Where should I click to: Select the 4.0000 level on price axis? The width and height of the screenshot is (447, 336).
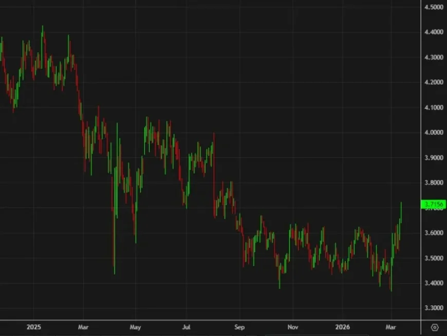pos(433,133)
